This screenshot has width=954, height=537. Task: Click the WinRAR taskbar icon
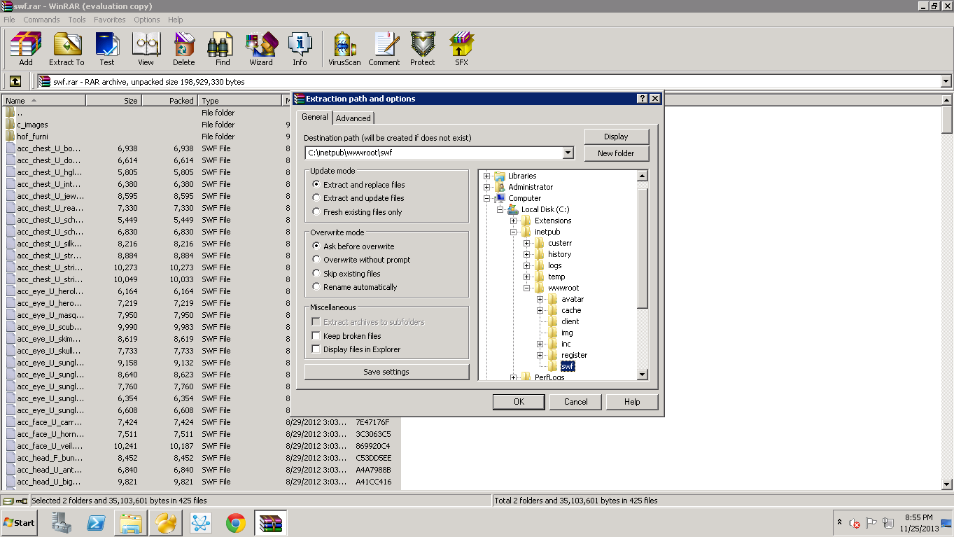click(270, 523)
